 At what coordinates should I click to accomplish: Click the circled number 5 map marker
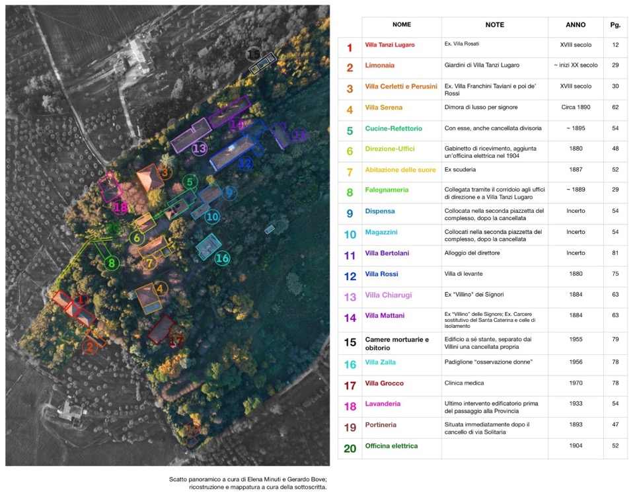tap(190, 182)
